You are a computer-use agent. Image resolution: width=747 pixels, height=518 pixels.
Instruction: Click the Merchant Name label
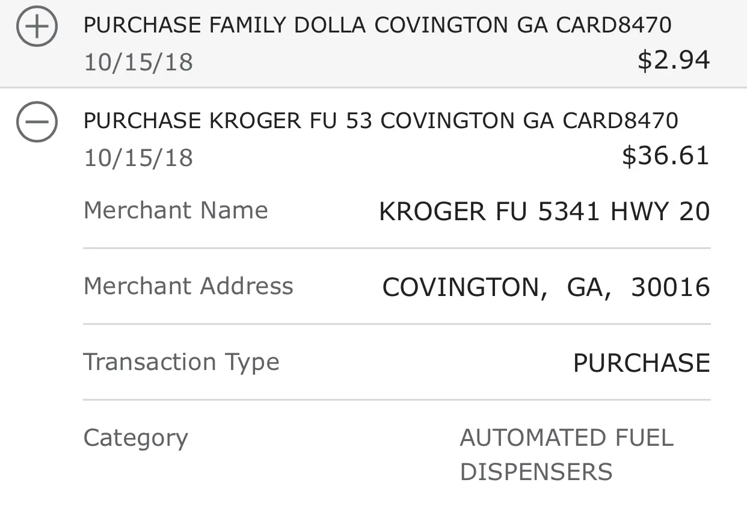click(176, 211)
